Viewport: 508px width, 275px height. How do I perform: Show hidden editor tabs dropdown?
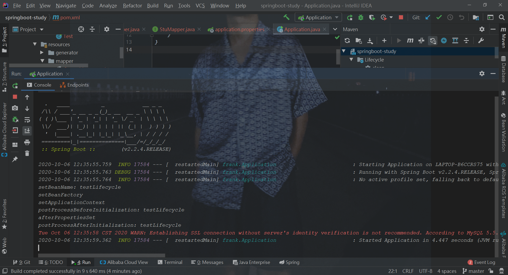[x=335, y=29]
